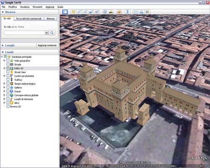Open the File menu
Image resolution: width=210 pixels, height=168 pixels.
pyautogui.click(x=3, y=7)
